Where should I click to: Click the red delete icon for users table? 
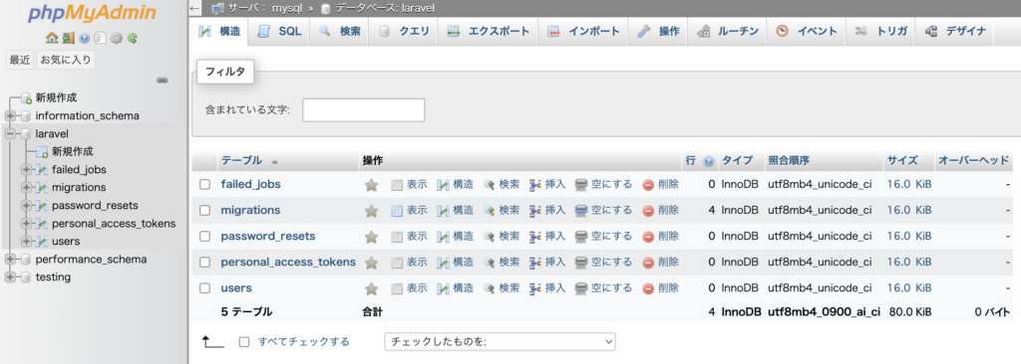(648, 288)
